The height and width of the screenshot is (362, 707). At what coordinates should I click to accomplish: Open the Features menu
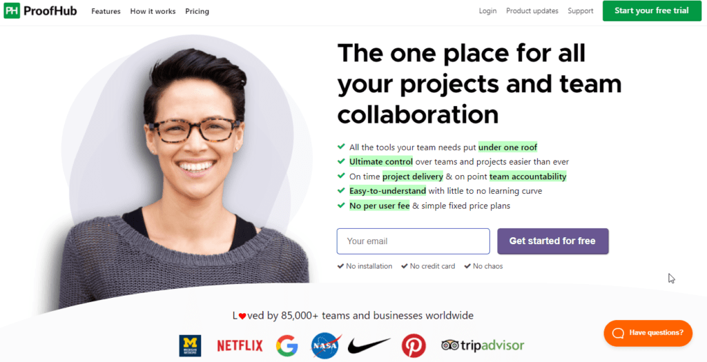[106, 11]
